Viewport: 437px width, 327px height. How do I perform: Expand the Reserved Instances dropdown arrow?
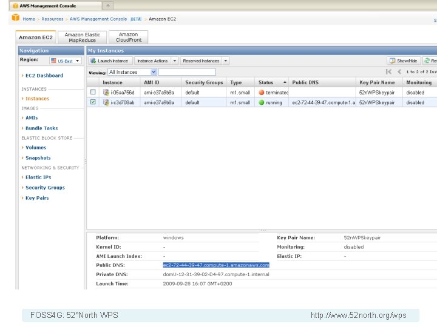(x=226, y=61)
